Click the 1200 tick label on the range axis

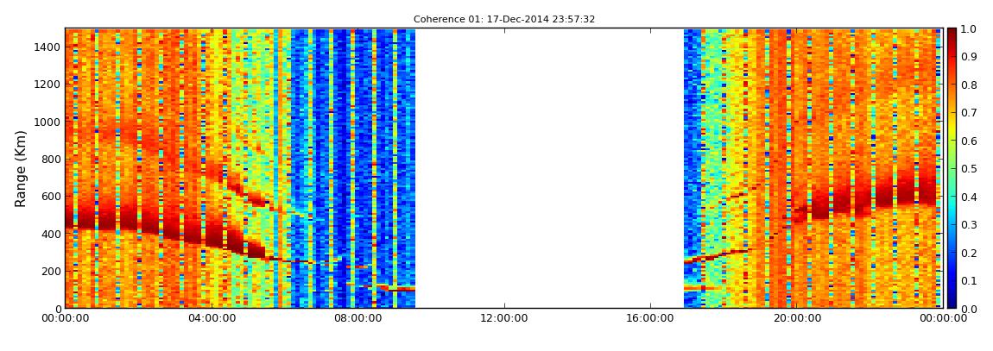click(x=47, y=85)
